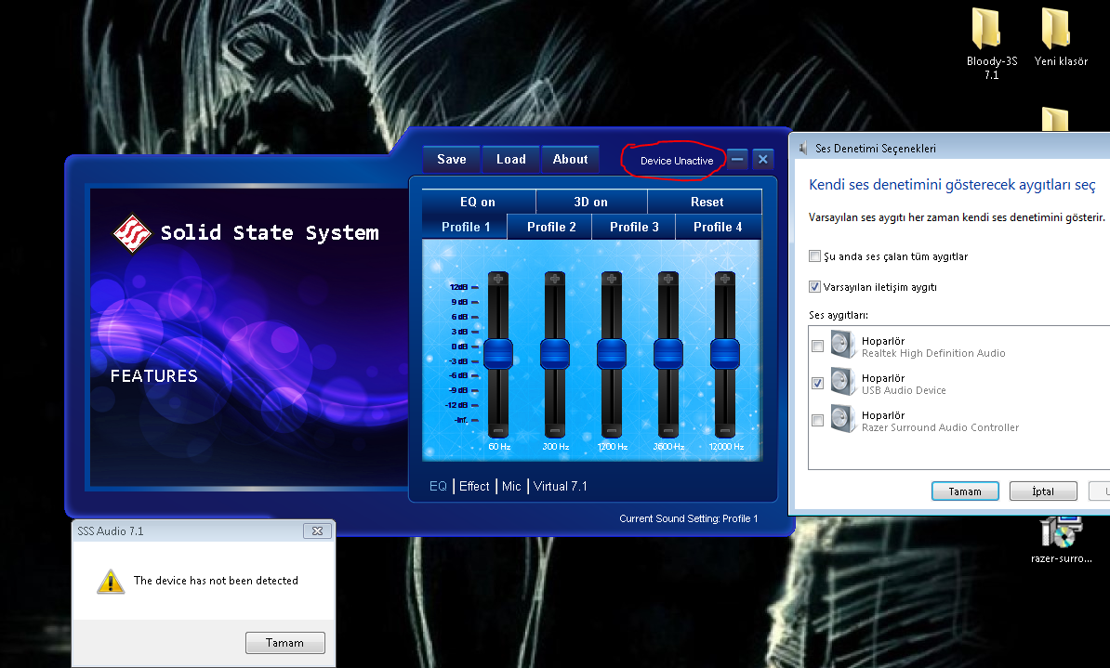Click the 300 Hz equalizer slider handle
1110x668 pixels.
click(555, 353)
